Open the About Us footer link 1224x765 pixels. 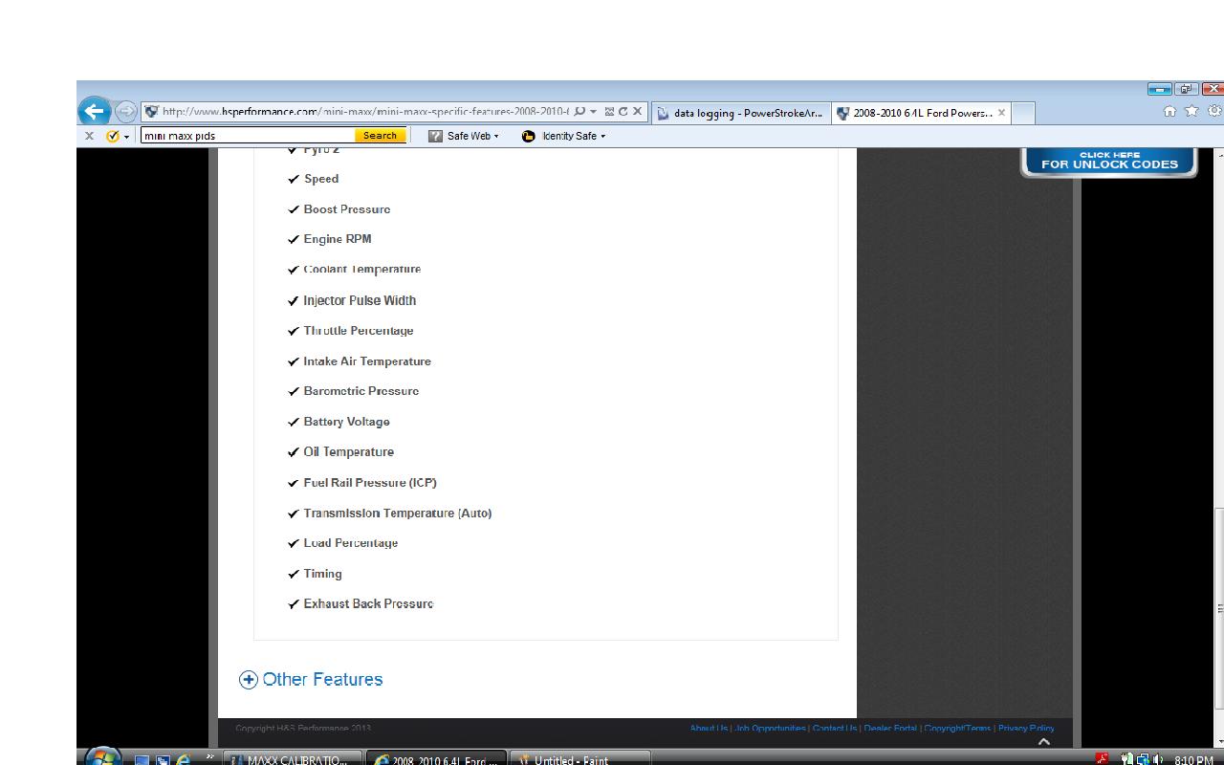(709, 729)
